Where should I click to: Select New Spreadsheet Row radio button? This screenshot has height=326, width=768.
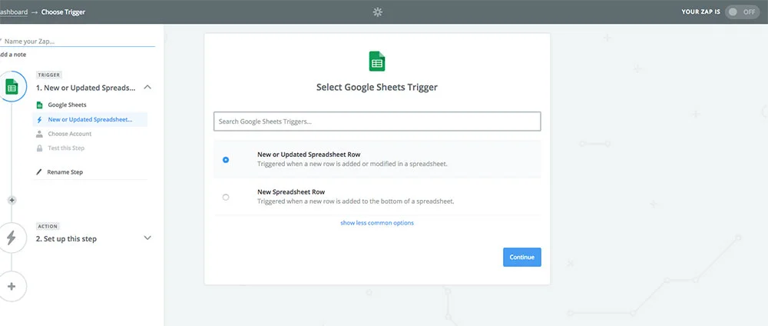click(x=225, y=197)
